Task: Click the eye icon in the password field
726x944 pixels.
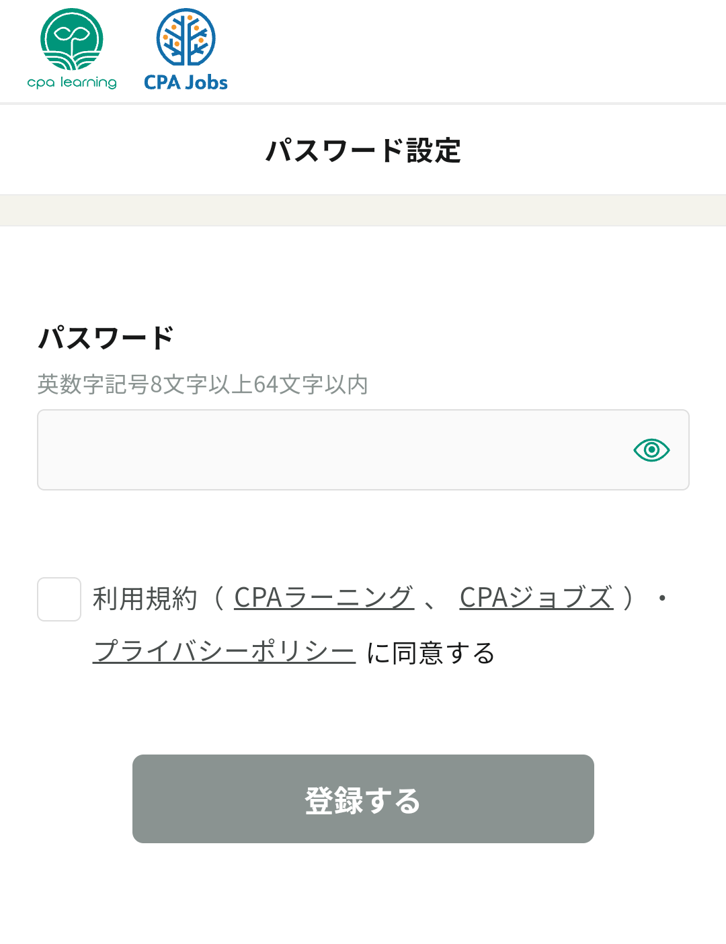Action: pyautogui.click(x=651, y=449)
